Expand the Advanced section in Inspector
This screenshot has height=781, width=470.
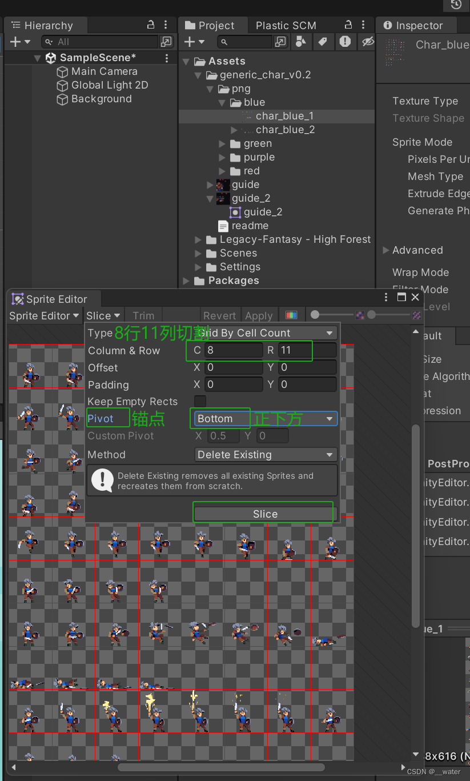tap(386, 250)
